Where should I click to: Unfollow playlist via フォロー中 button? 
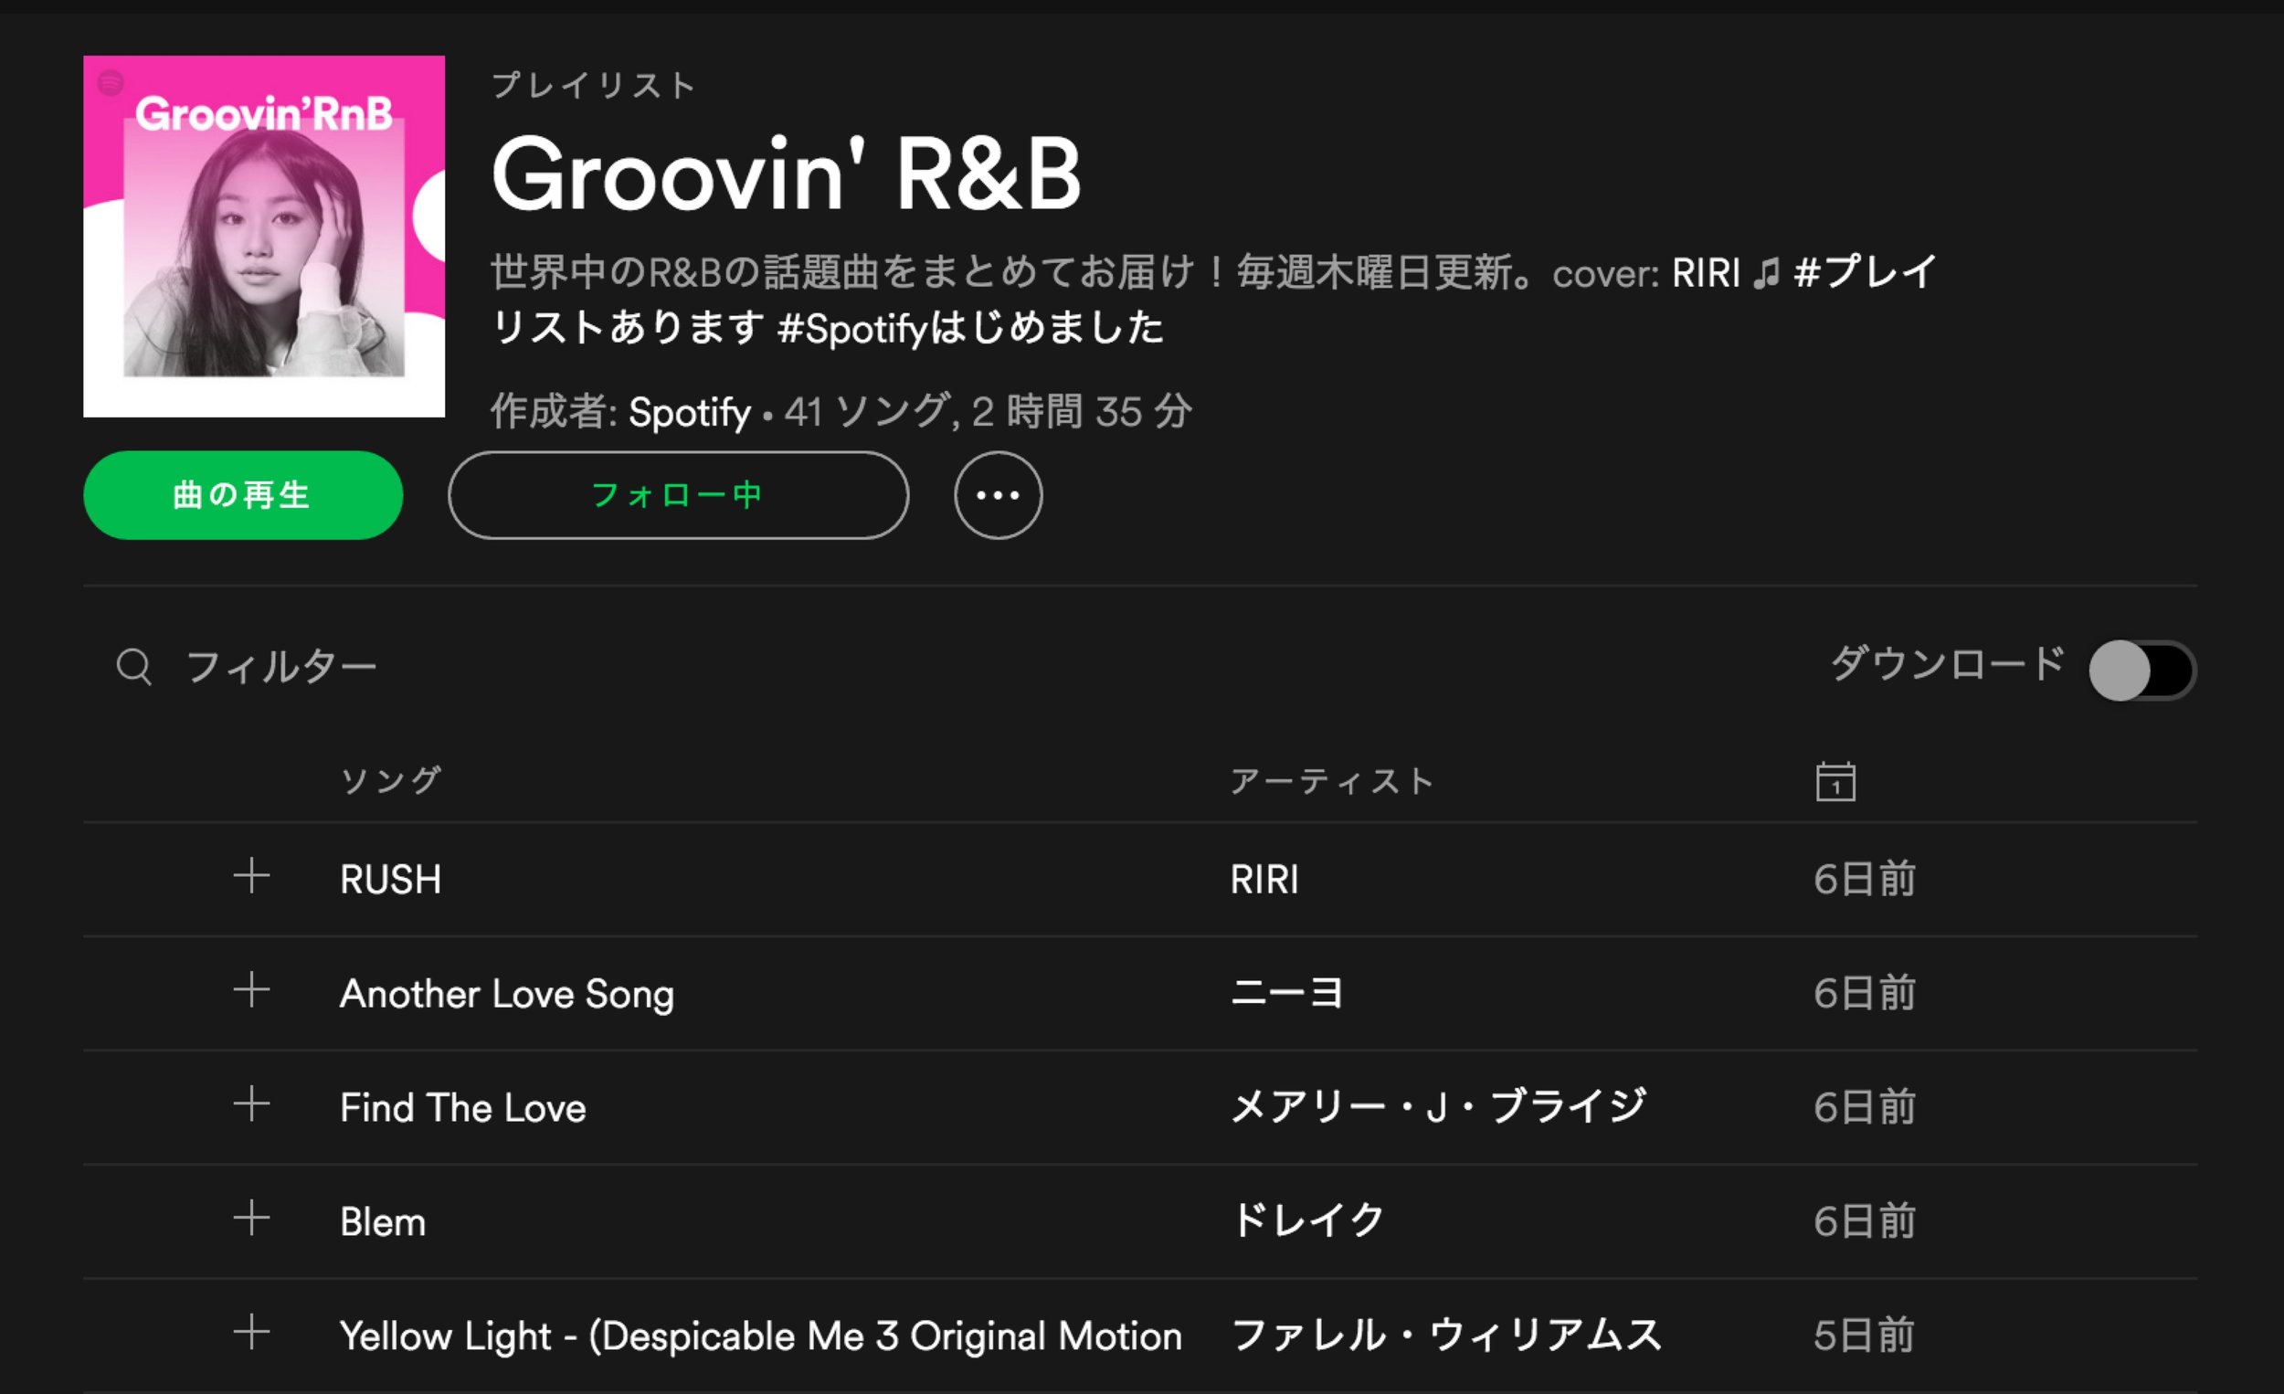tap(679, 495)
